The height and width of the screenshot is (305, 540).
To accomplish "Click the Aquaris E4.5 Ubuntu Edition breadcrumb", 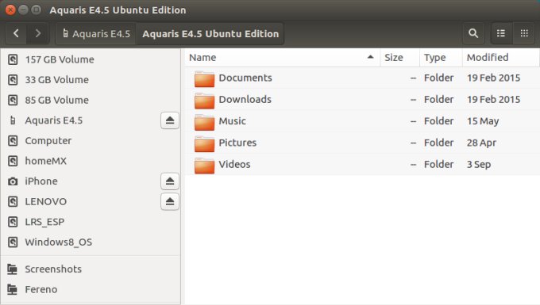I will [x=210, y=33].
